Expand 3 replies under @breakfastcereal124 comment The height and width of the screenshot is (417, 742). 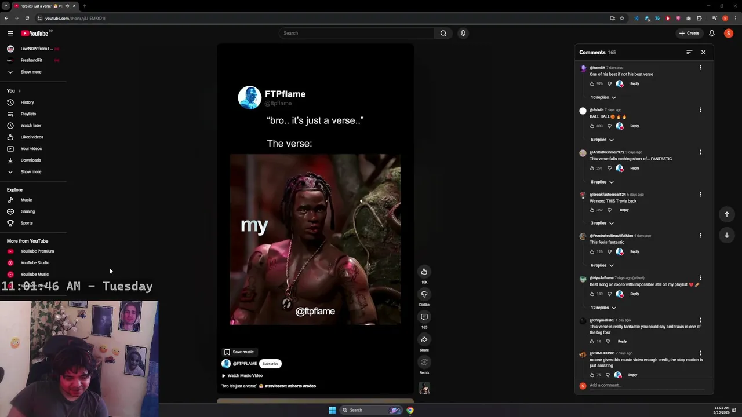pyautogui.click(x=602, y=223)
